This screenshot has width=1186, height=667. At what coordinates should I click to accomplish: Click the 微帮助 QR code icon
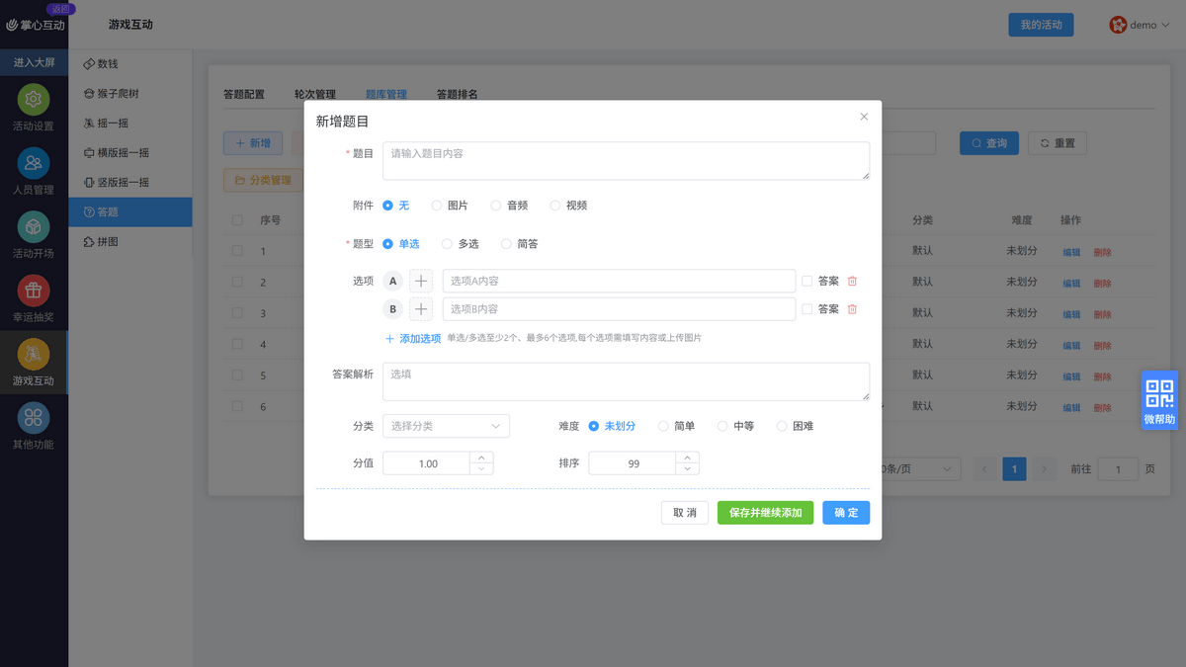1159,393
